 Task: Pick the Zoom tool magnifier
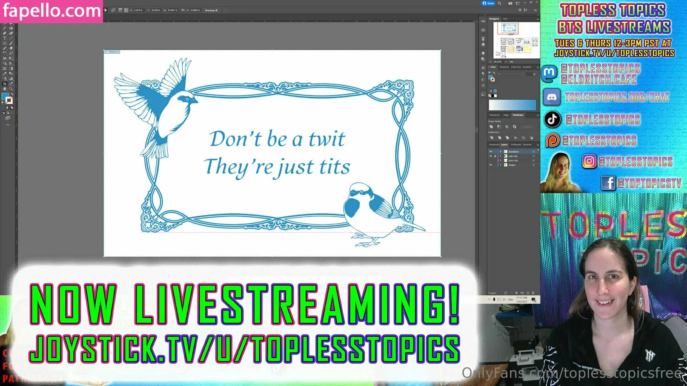pos(11,89)
